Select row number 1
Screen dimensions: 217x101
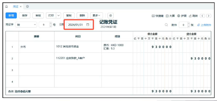pos(12,47)
